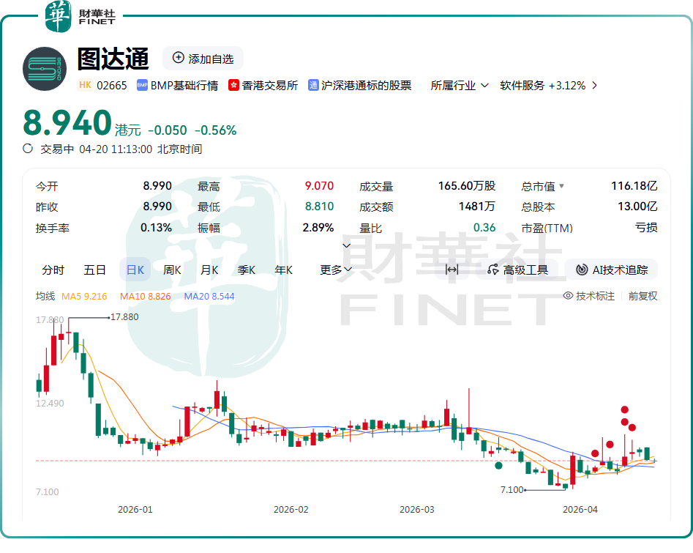
Task: Collapse the quote panel via the chevron
Action: click(x=346, y=245)
